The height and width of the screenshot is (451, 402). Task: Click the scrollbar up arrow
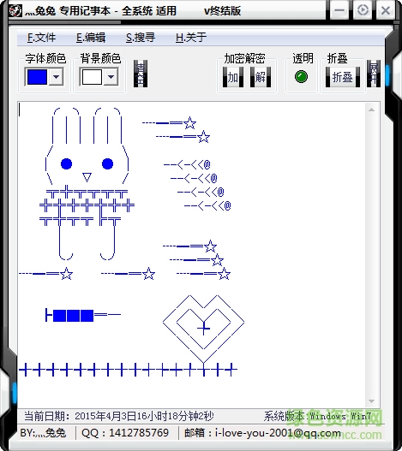click(x=371, y=110)
